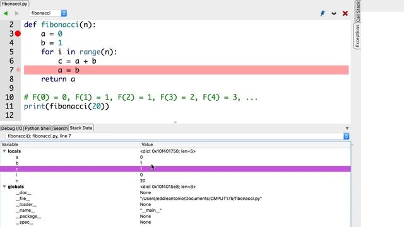Go back with the green arrow
Screen dimensions: 404x227
(x=6, y=13)
